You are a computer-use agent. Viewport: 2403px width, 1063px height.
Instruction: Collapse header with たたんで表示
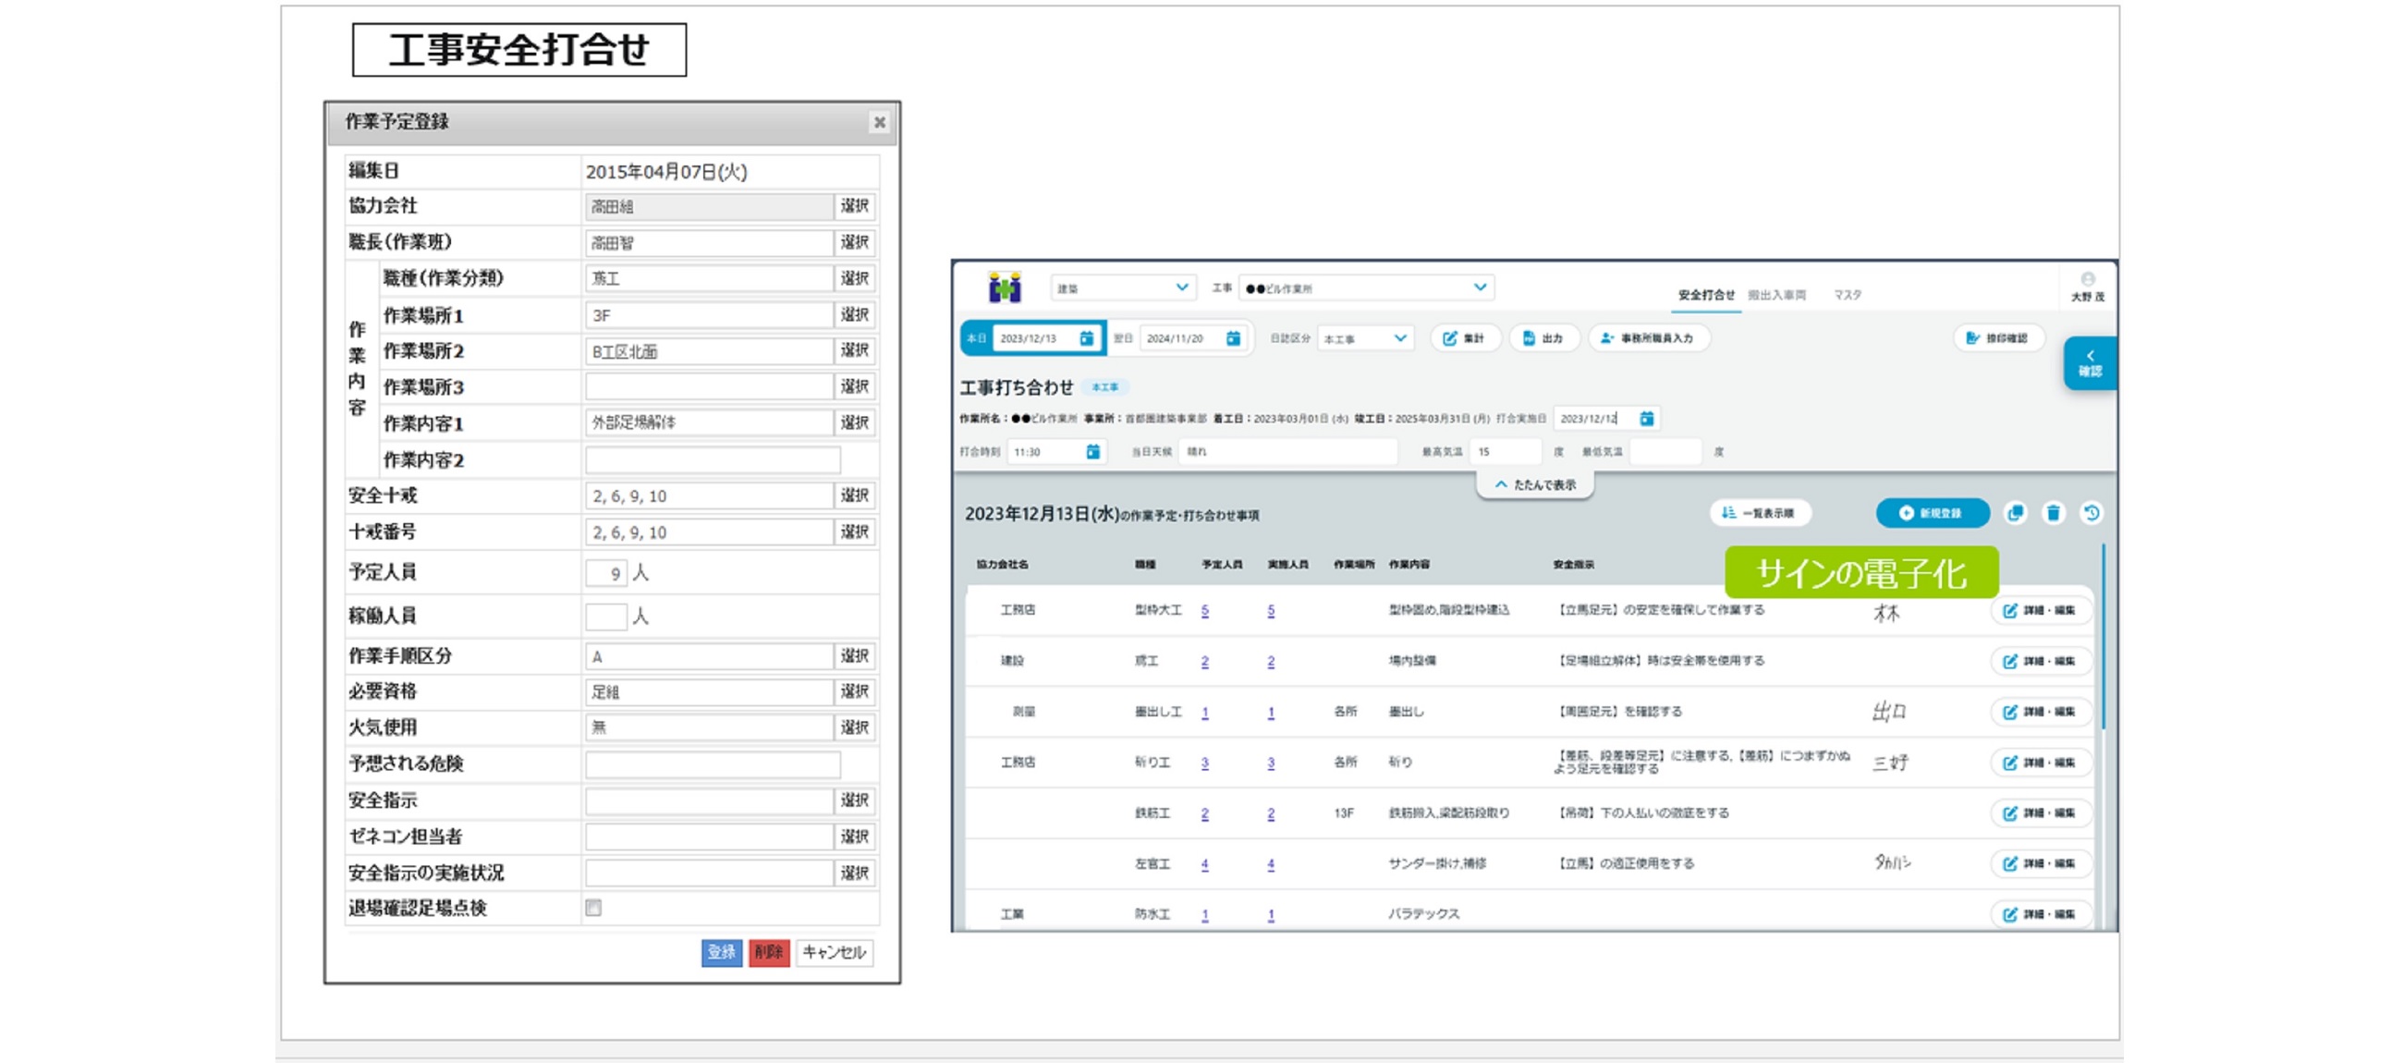point(1534,485)
